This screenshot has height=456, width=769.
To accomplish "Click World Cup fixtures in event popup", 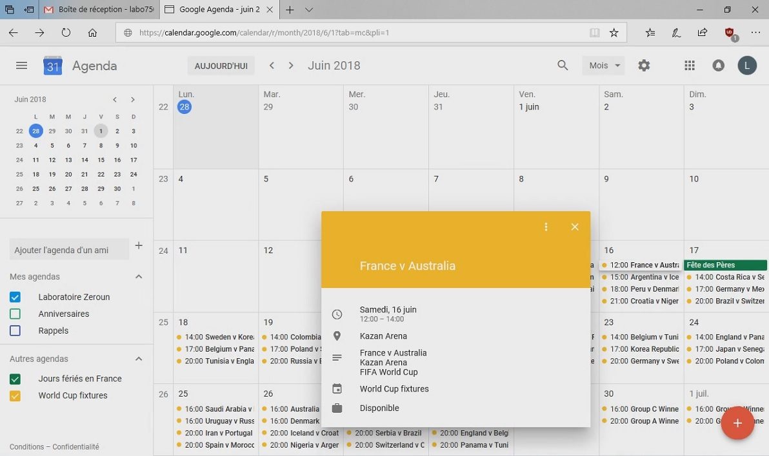I will 394,389.
